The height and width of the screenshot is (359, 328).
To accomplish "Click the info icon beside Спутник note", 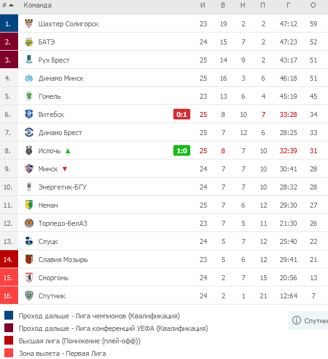I will coord(296,320).
